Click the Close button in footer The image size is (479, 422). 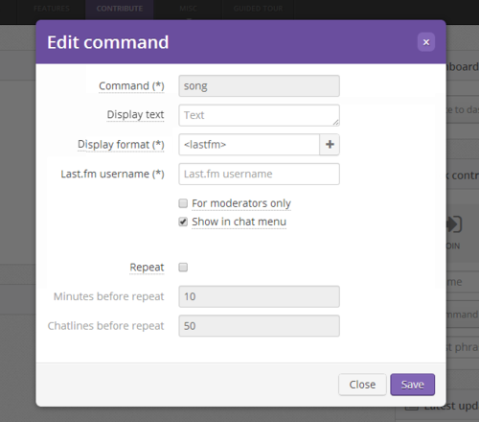pos(362,385)
